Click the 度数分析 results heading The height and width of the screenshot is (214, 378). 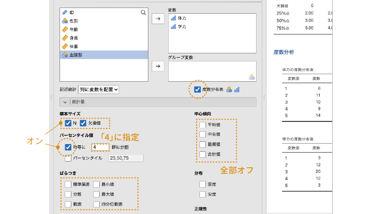tap(283, 52)
